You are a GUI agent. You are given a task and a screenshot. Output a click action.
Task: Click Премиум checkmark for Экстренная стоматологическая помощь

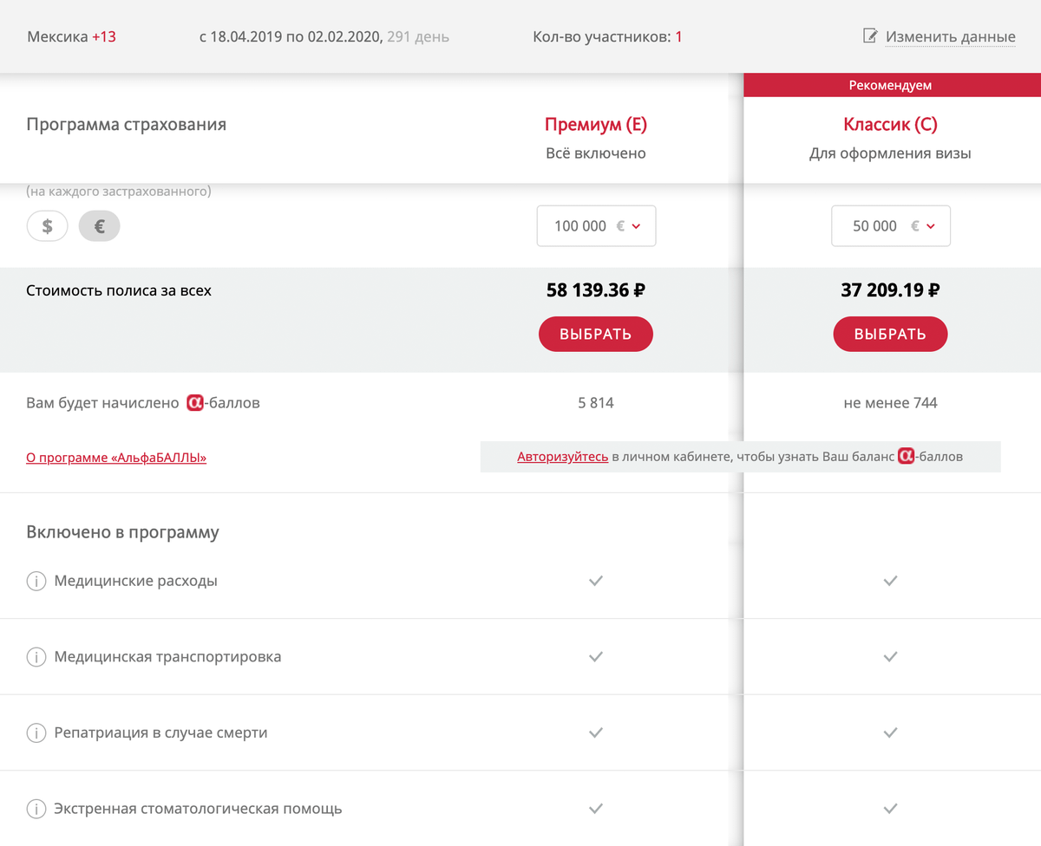[x=595, y=809]
